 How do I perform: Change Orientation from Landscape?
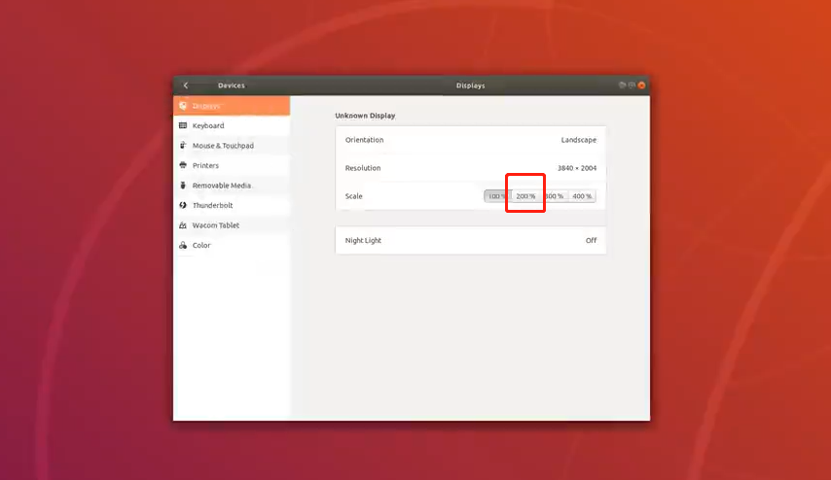pos(471,140)
